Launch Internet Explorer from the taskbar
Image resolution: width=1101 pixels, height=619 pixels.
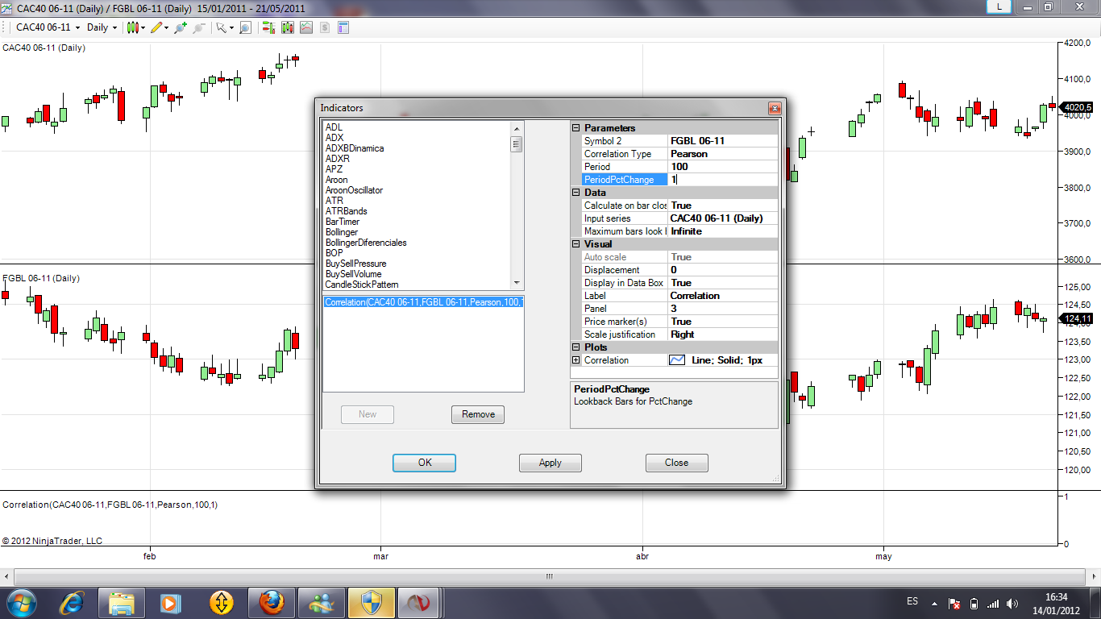[x=73, y=602]
